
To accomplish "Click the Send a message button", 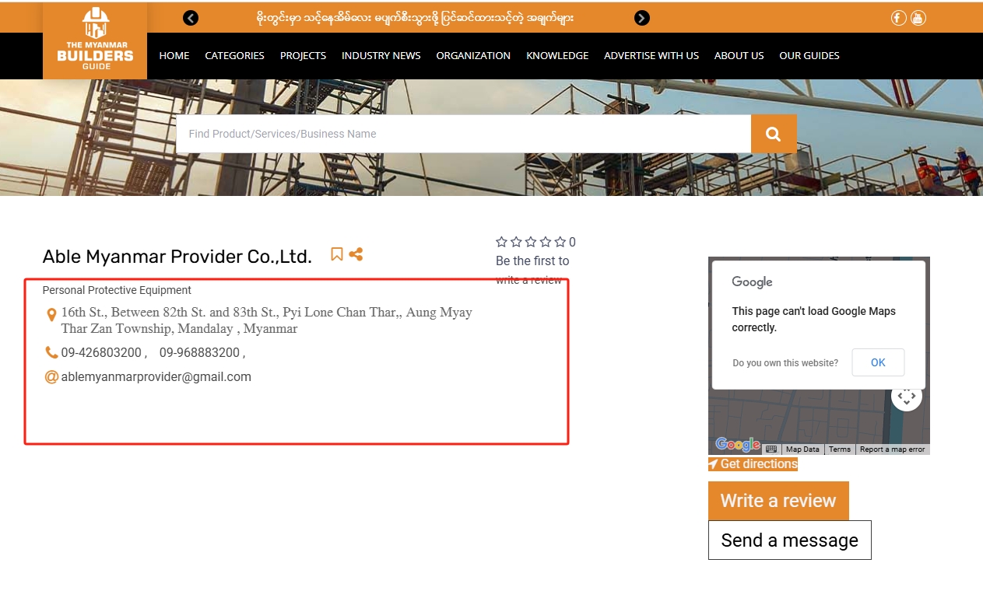I will (789, 540).
